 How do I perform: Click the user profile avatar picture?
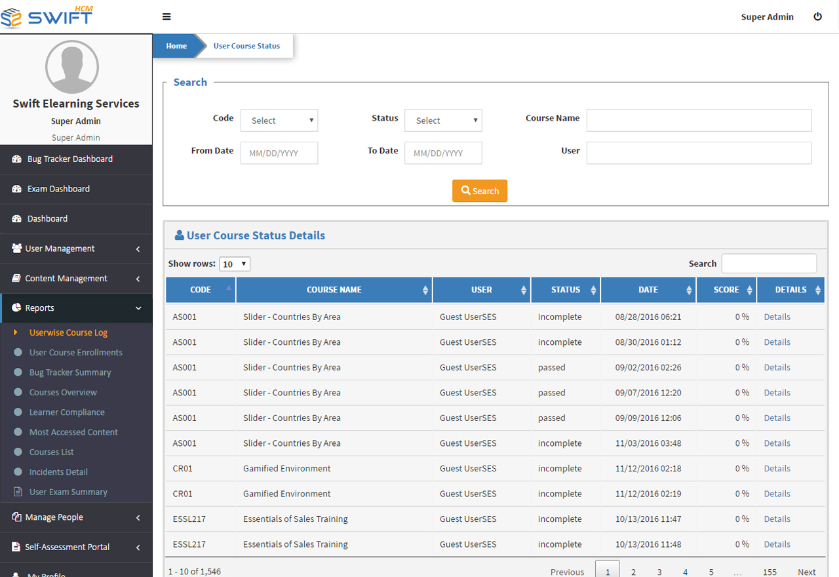(x=72, y=66)
